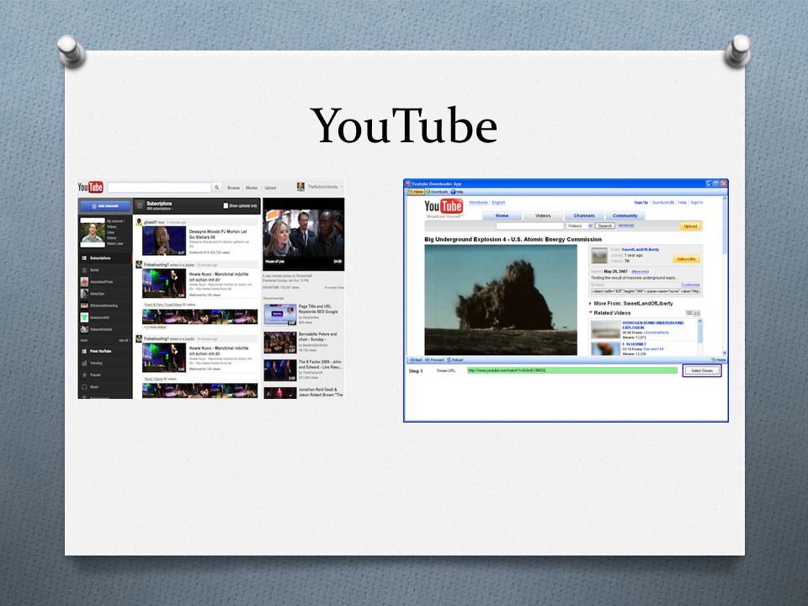Open Downloads in the Downloader App toolbar
The image size is (808, 606).
[437, 192]
